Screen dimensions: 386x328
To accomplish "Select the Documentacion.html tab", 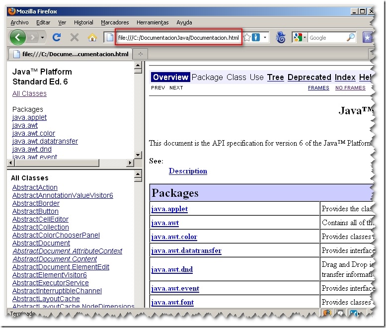I will [71, 54].
